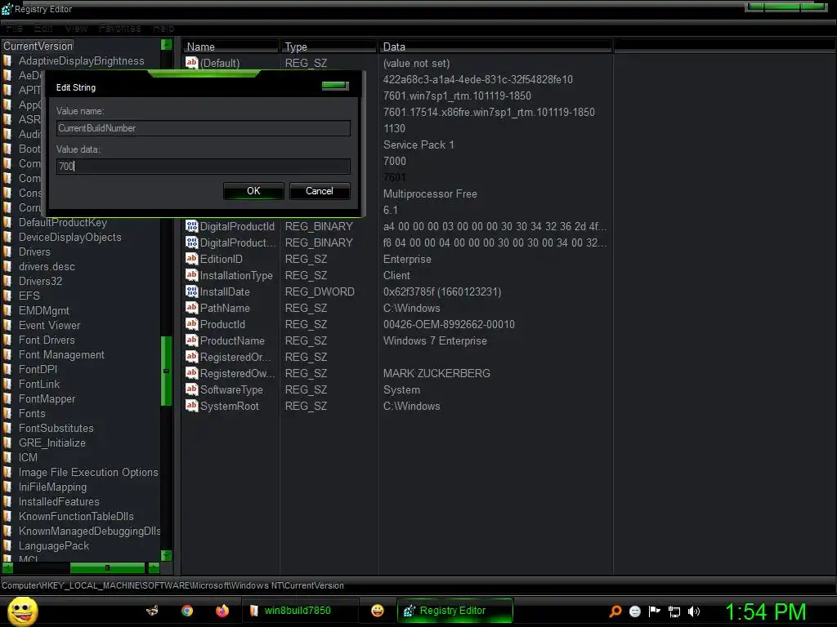Click the 'Service Pack 1' data cell
Image resolution: width=837 pixels, height=627 pixels.
418,145
